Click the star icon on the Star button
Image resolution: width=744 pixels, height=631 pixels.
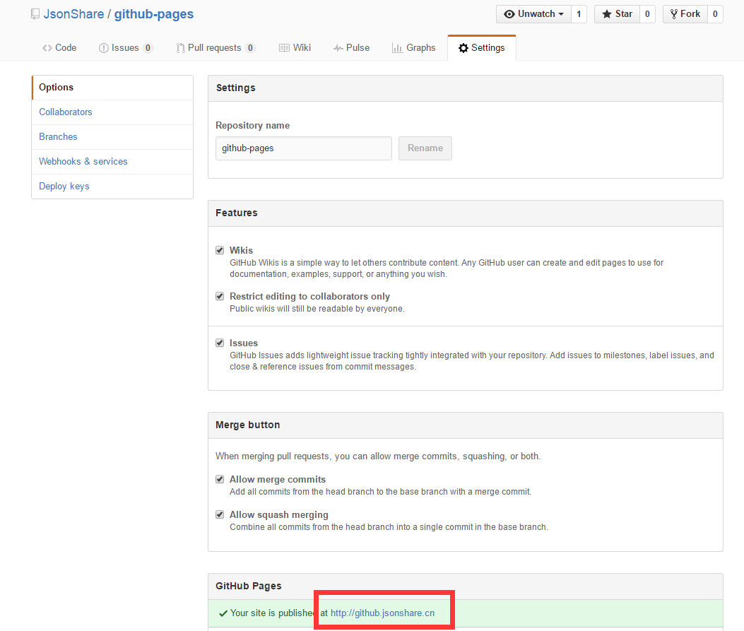606,14
